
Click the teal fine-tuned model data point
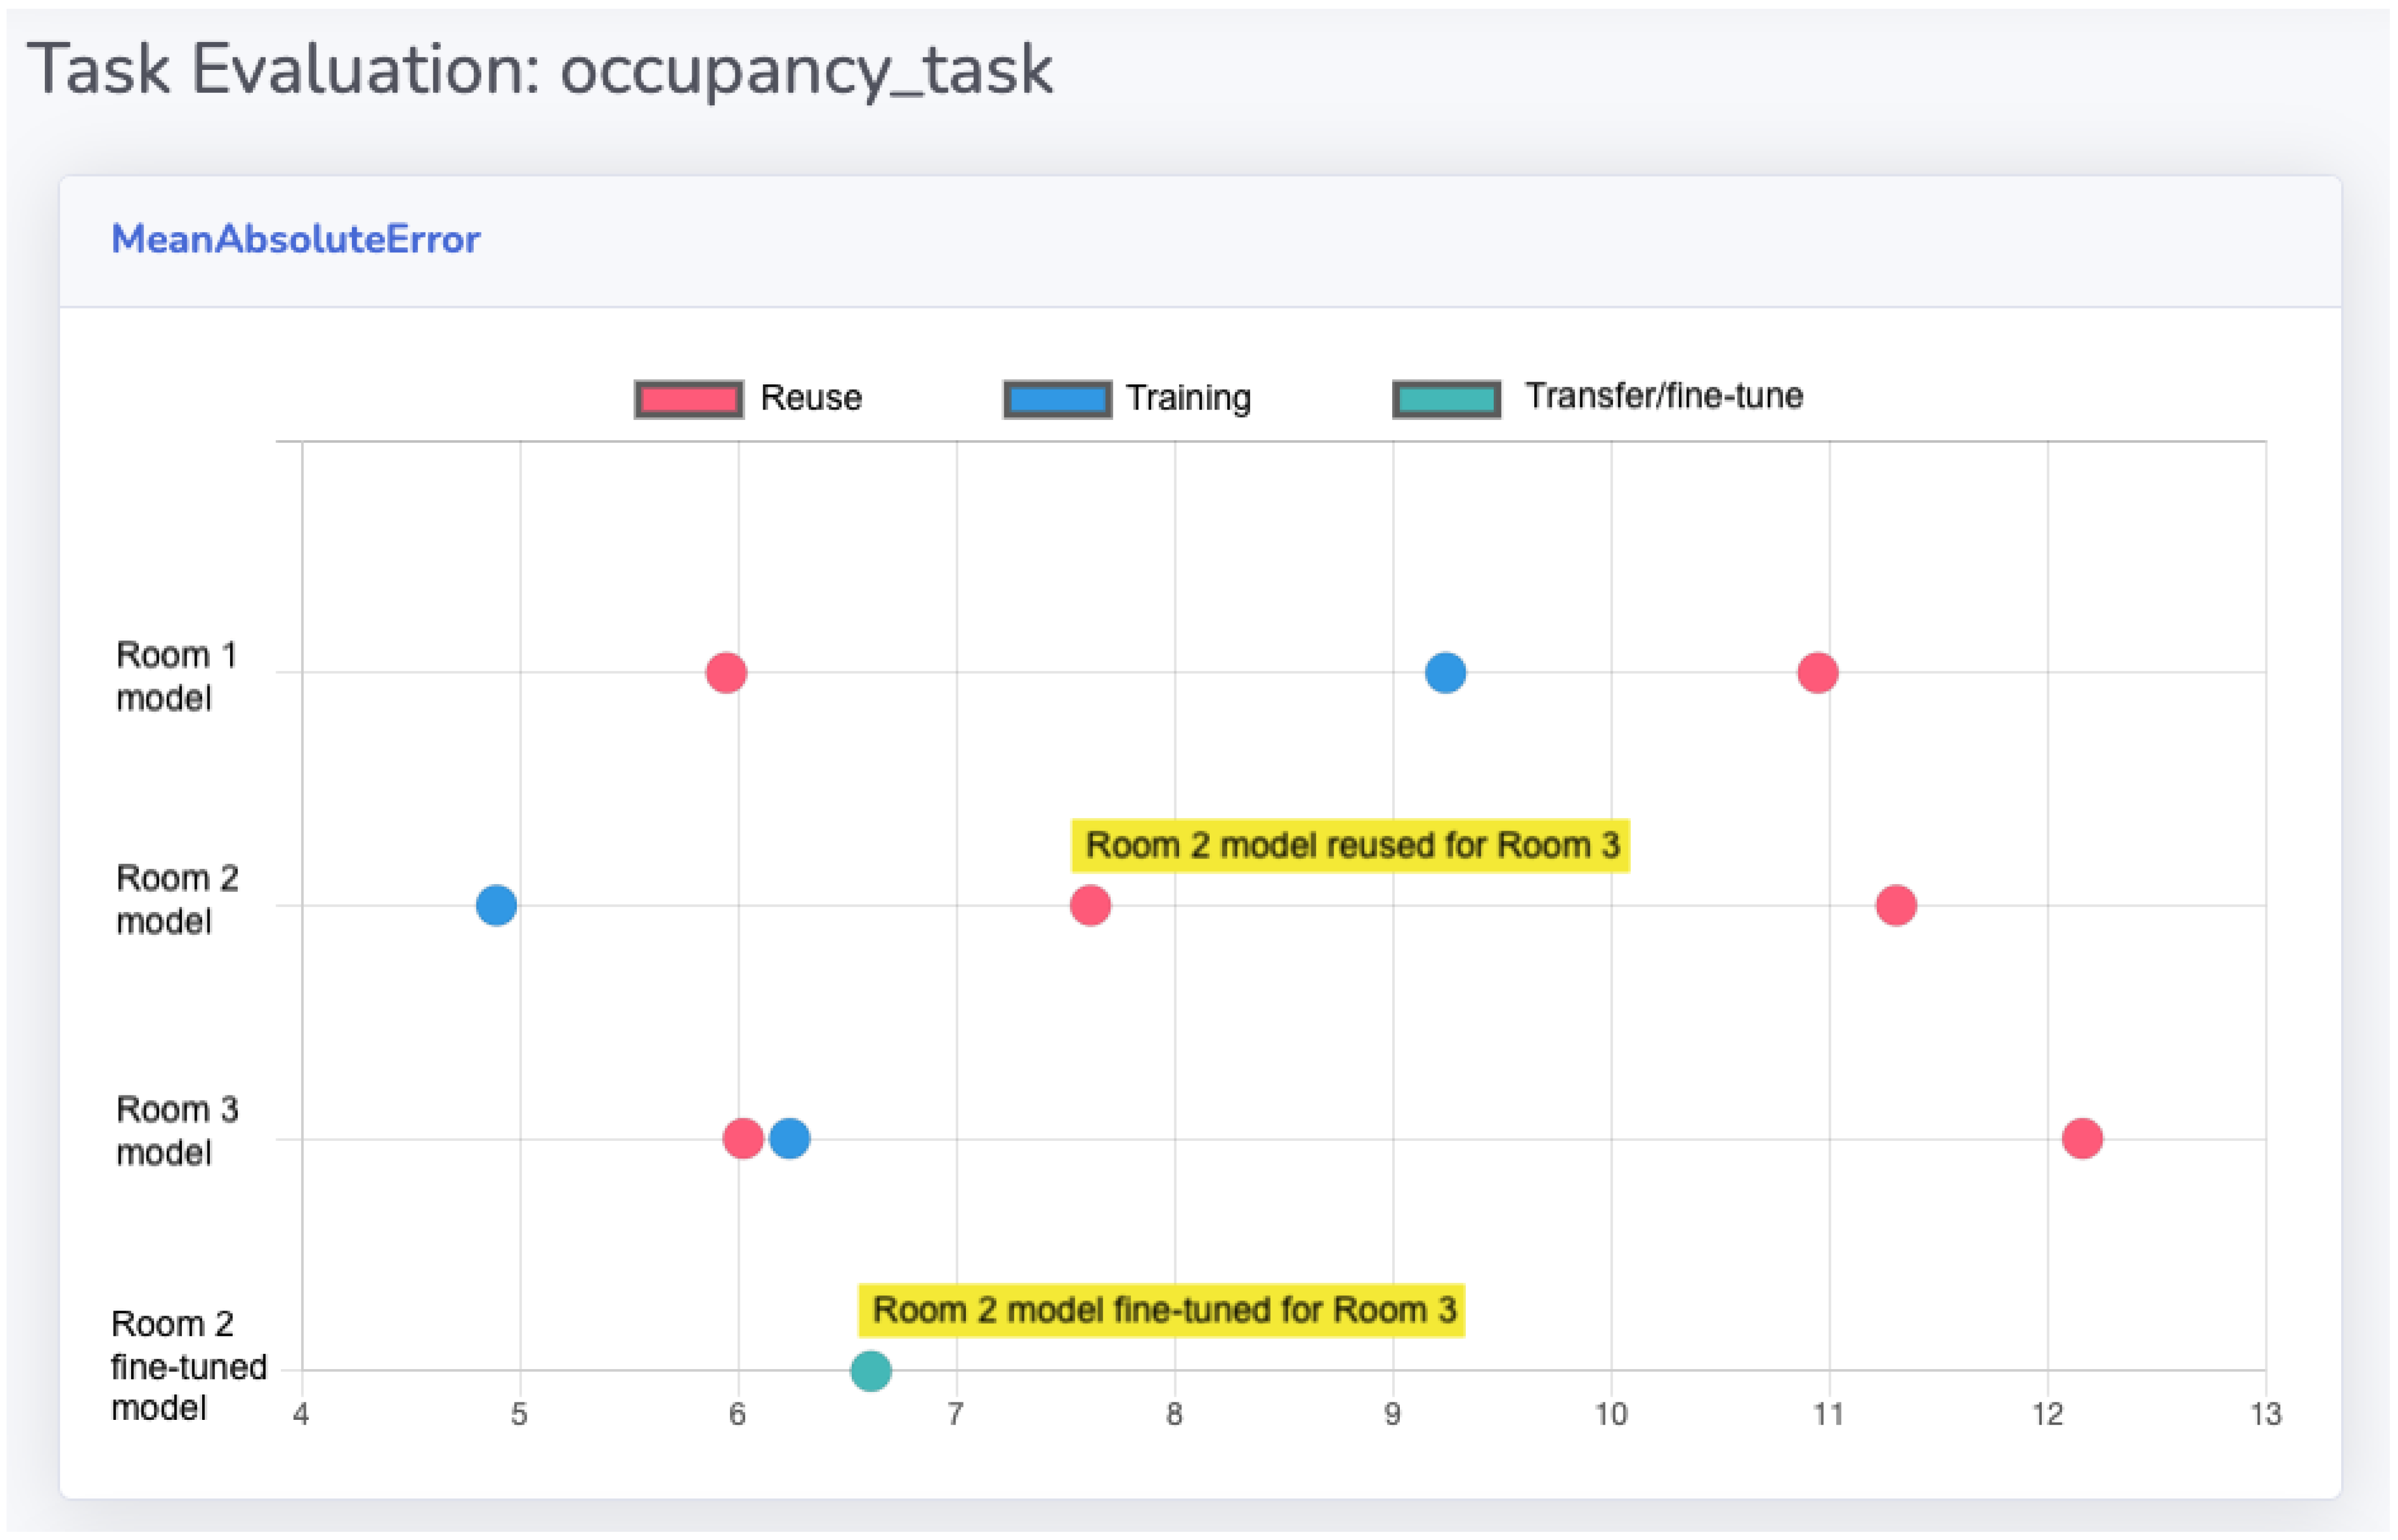[870, 1370]
